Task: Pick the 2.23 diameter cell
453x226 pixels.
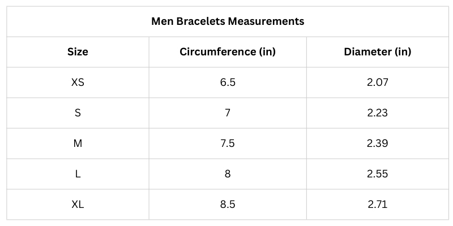Action: point(378,113)
